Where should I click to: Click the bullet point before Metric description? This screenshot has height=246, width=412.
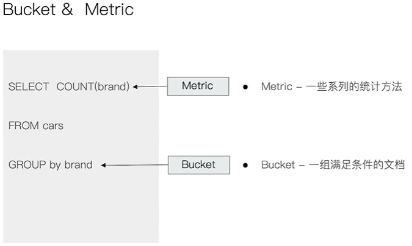(245, 87)
